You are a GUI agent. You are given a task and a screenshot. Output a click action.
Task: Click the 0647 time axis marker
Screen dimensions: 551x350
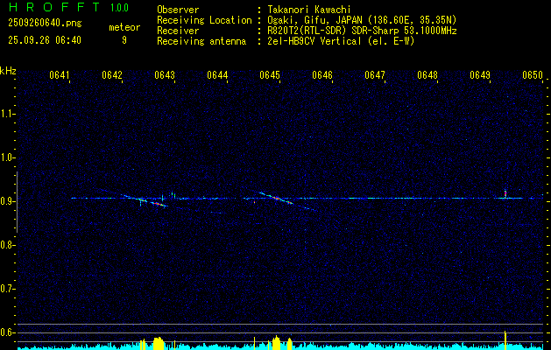(x=375, y=75)
